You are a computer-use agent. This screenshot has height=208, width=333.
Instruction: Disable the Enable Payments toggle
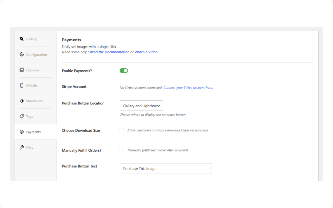124,71
